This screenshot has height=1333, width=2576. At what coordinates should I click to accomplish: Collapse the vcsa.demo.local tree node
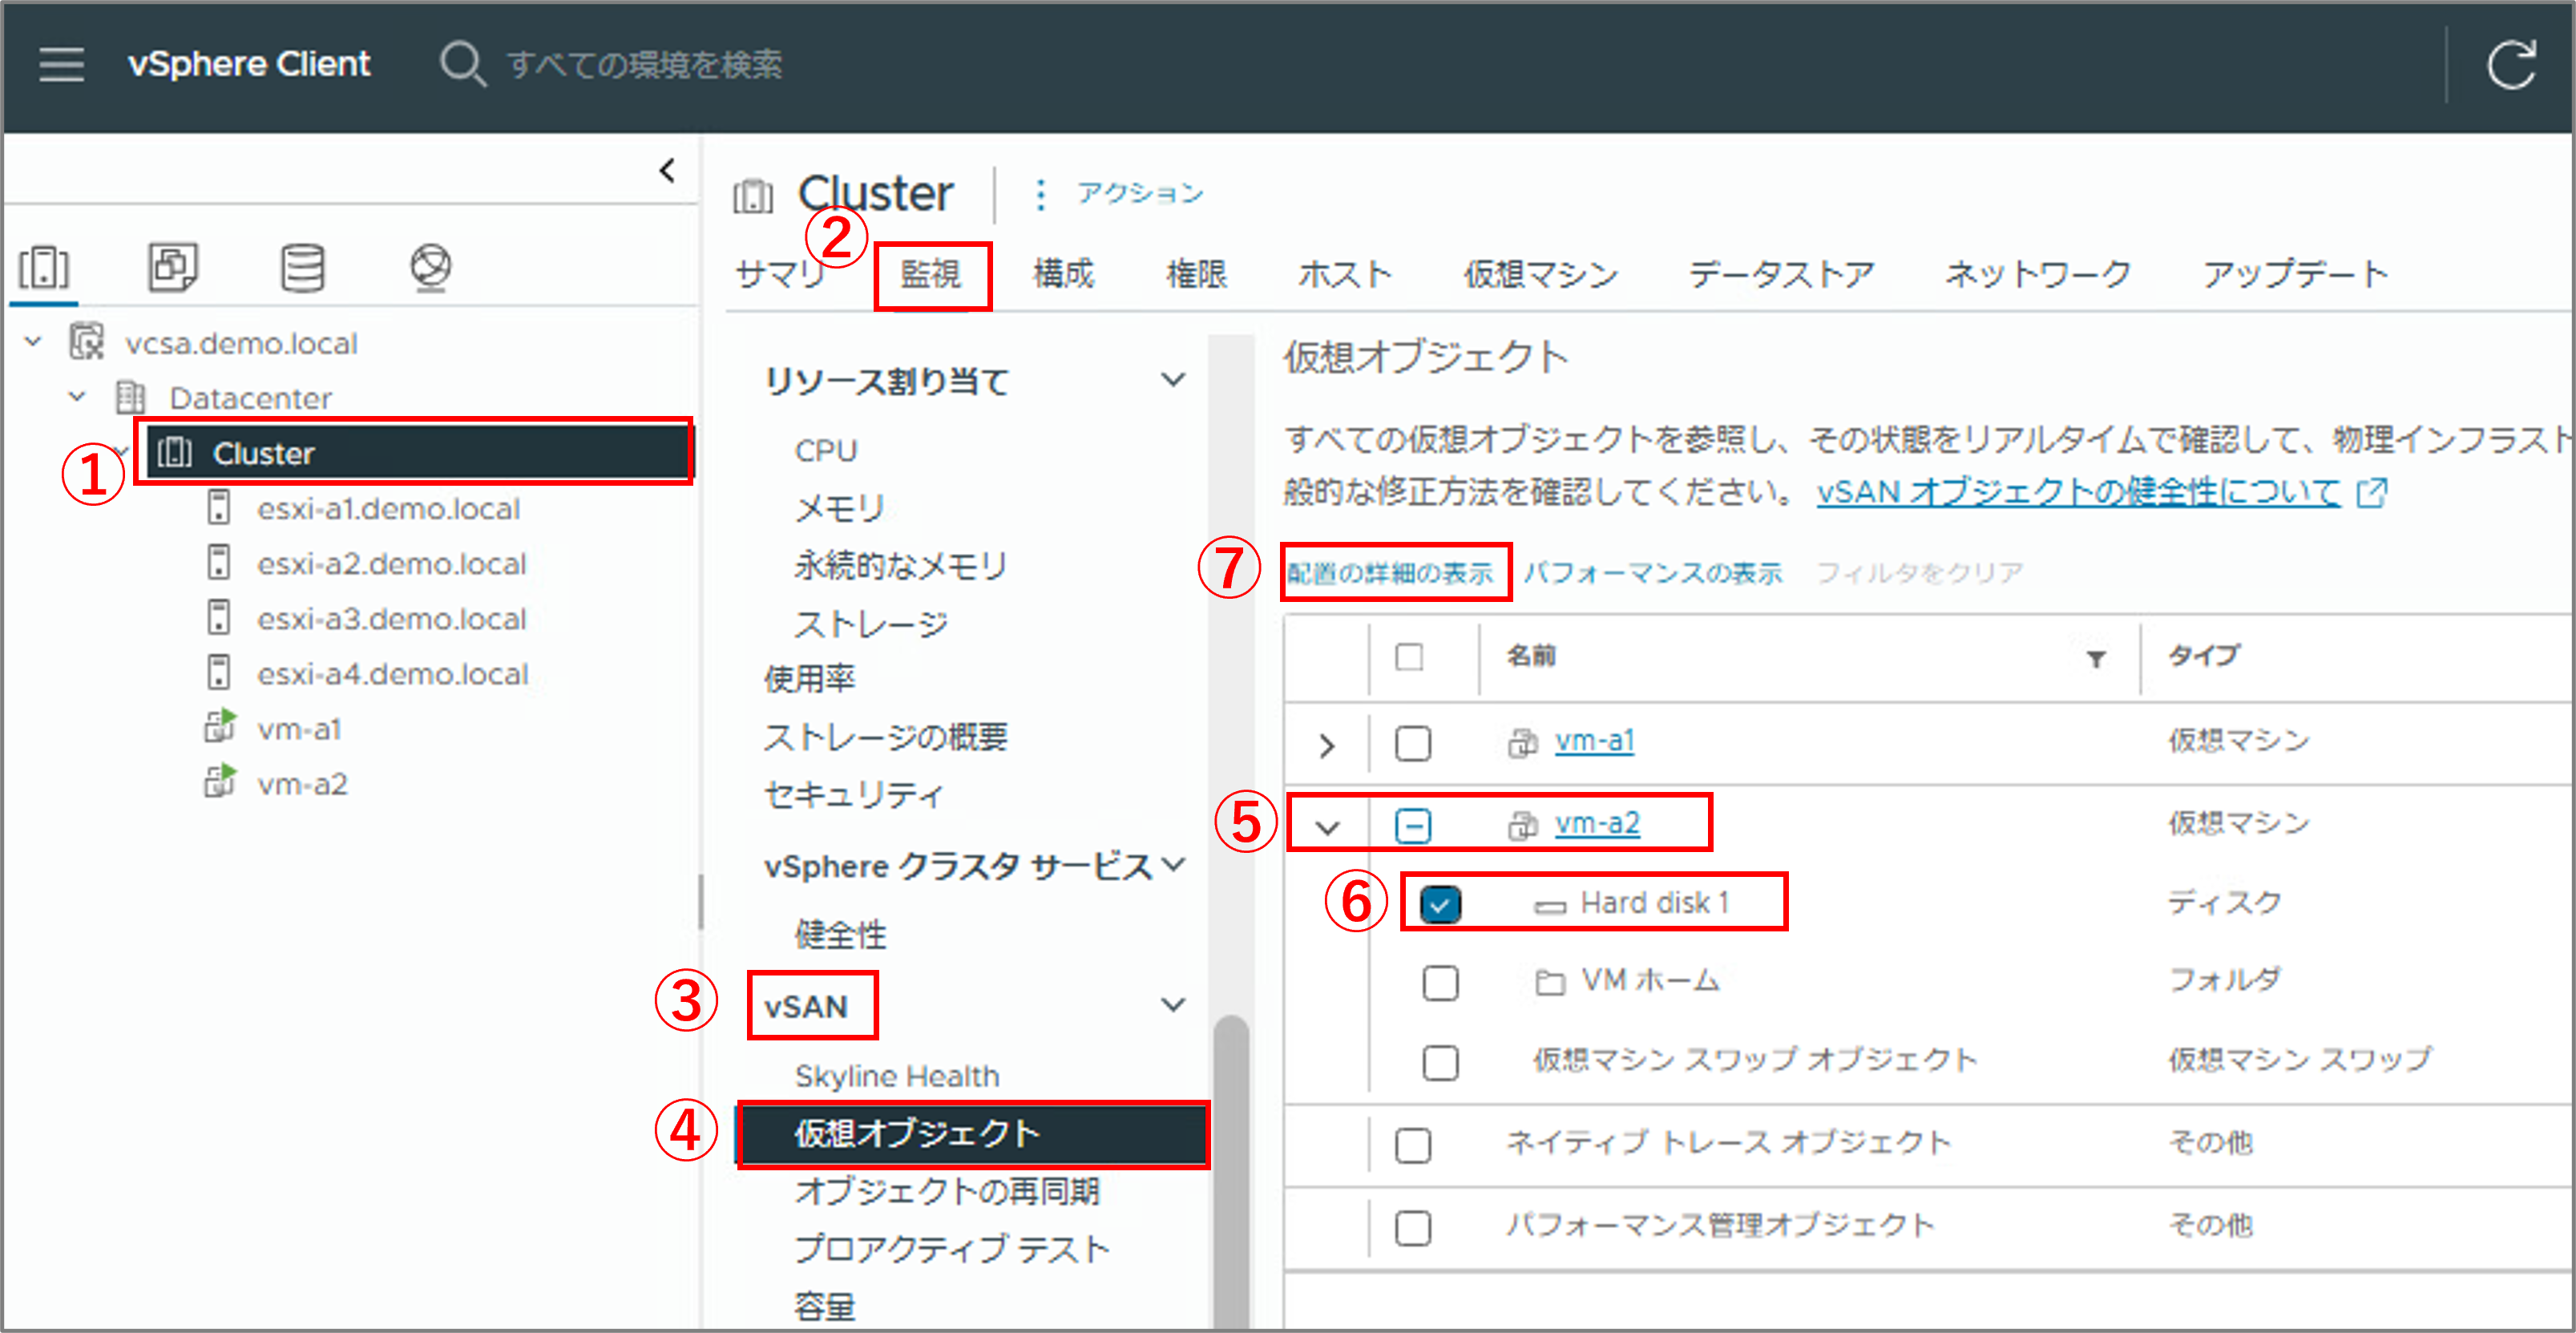point(33,342)
